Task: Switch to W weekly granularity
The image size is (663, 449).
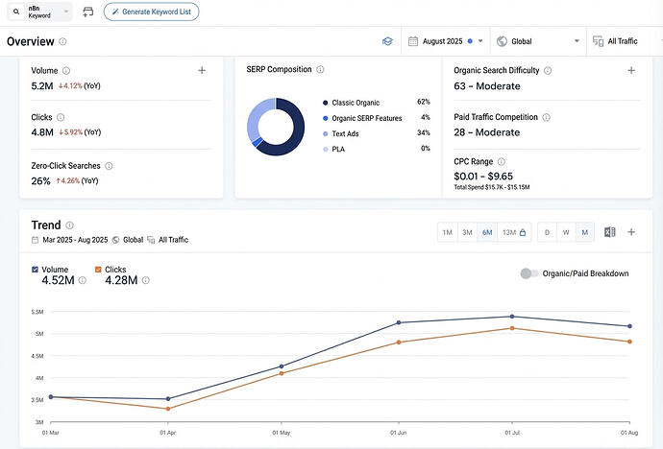Action: pos(566,232)
